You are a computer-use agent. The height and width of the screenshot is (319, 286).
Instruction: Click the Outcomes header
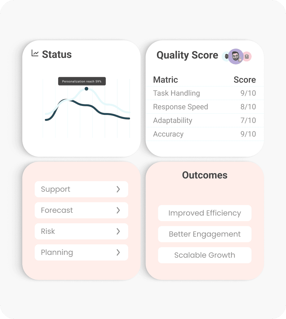(x=204, y=175)
